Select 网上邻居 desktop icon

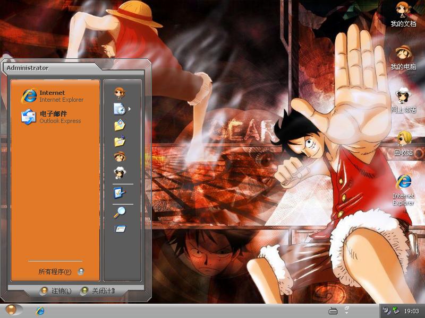403,100
